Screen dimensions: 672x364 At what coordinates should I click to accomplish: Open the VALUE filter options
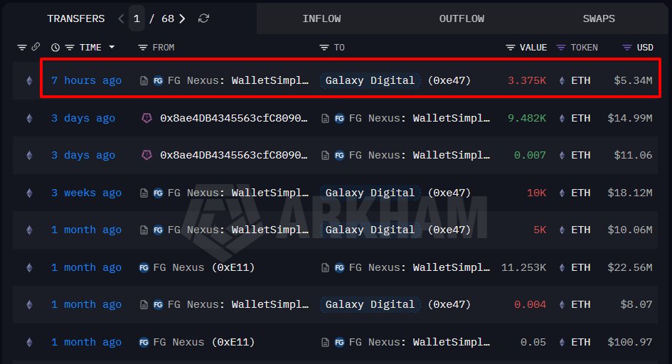coord(510,48)
